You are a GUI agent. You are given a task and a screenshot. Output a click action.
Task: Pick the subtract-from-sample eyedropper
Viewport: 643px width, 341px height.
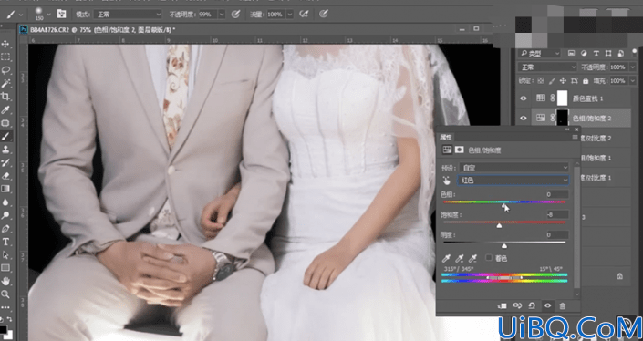[472, 258]
